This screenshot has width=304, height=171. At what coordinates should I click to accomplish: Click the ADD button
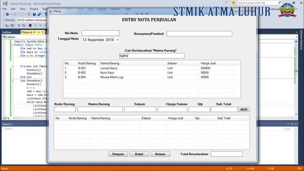click(x=244, y=110)
